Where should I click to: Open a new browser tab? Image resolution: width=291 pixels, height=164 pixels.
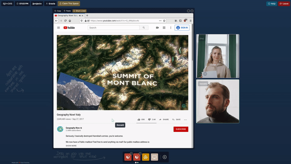(x=87, y=16)
